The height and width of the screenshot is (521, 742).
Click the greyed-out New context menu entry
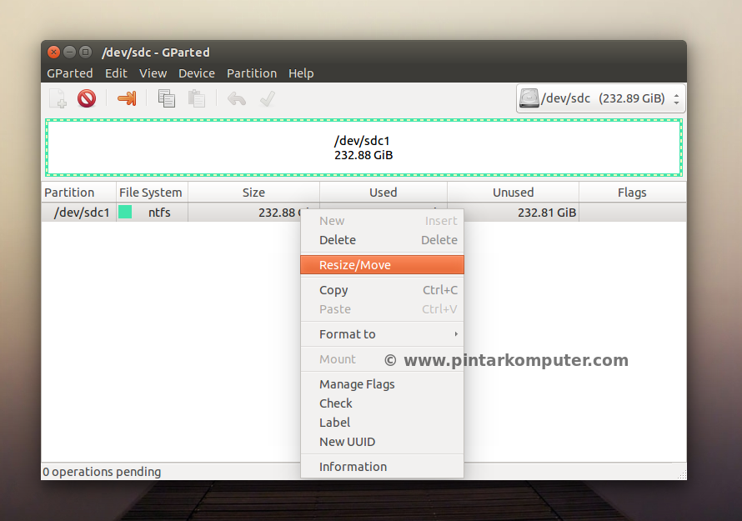(382, 221)
